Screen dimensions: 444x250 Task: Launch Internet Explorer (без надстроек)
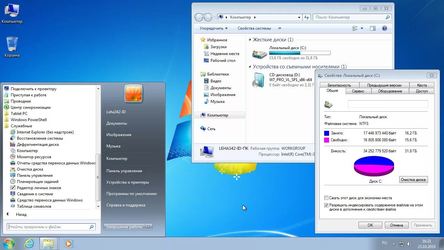(x=45, y=132)
